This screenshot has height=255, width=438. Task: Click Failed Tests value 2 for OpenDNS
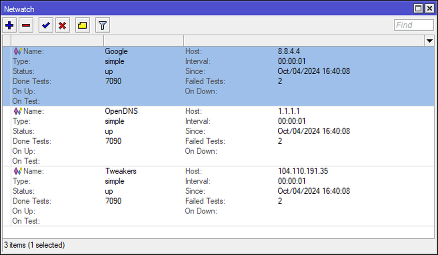pyautogui.click(x=280, y=141)
